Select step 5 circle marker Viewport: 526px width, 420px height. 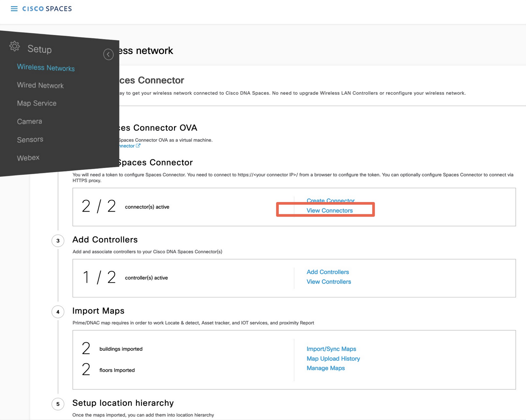coord(58,404)
